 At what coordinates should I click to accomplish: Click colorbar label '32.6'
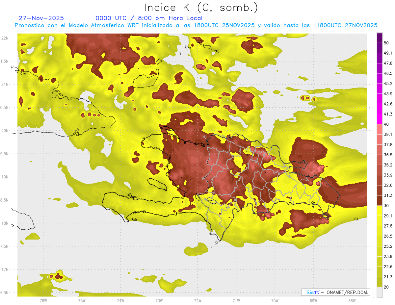point(388,185)
